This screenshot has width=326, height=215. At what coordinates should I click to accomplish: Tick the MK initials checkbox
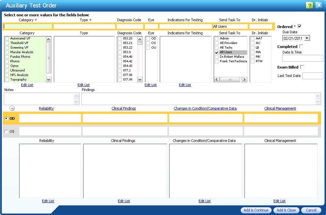(x=253, y=57)
